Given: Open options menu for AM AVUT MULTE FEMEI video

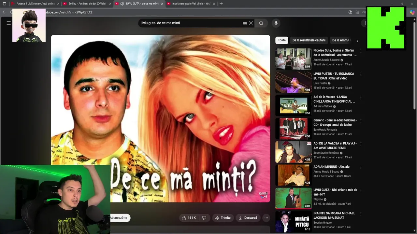Looking at the screenshot, I should 361,144.
